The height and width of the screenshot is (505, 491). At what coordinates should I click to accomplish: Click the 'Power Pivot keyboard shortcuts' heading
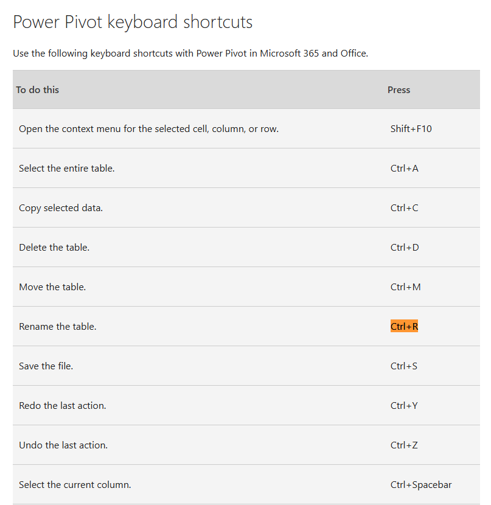(133, 23)
